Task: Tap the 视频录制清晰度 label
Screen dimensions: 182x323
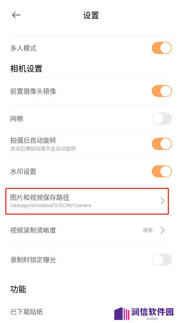Action: pos(33,230)
